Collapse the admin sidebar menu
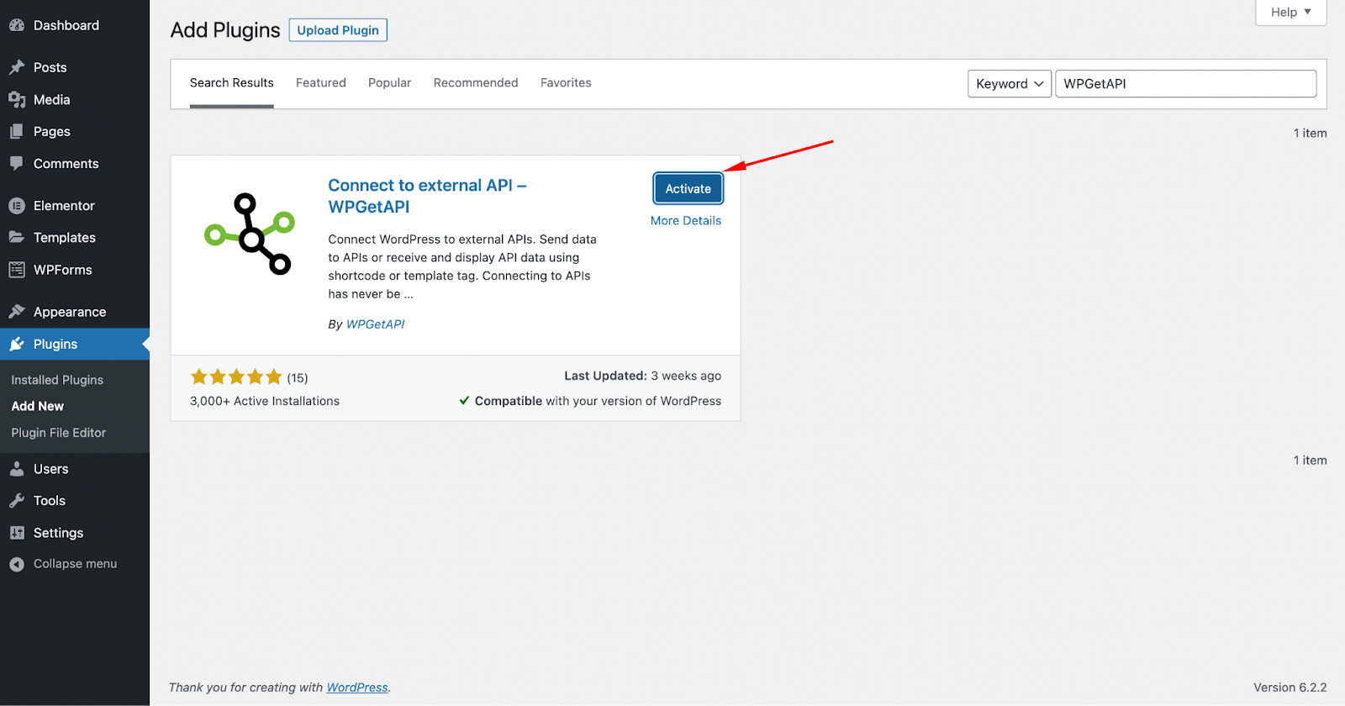The image size is (1345, 706). [x=75, y=564]
